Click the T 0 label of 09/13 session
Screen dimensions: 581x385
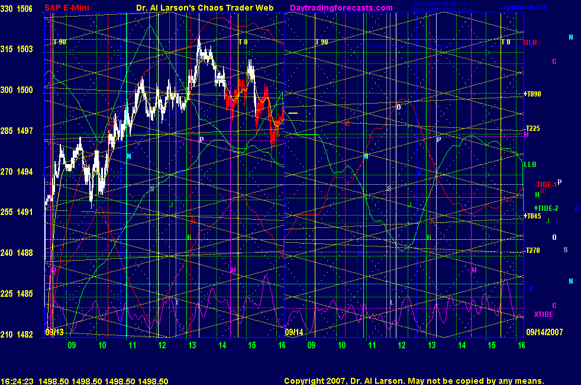[x=243, y=42]
